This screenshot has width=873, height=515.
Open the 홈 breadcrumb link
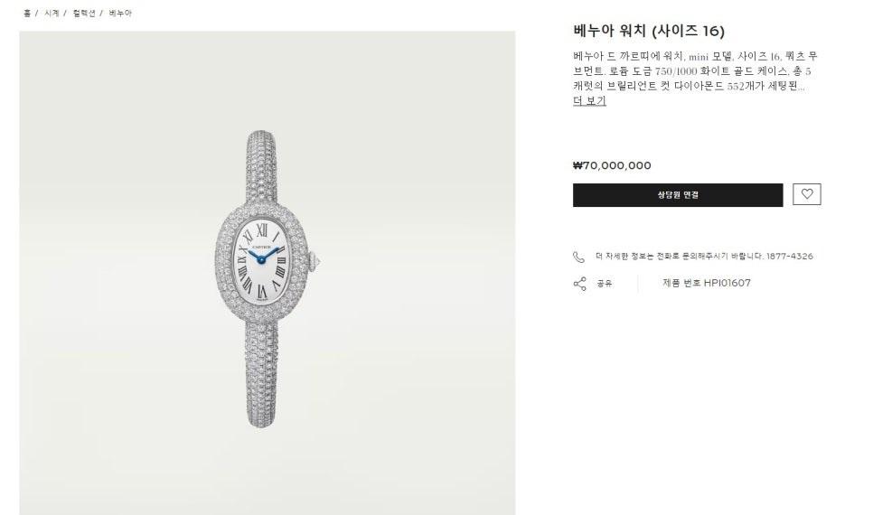click(27, 13)
